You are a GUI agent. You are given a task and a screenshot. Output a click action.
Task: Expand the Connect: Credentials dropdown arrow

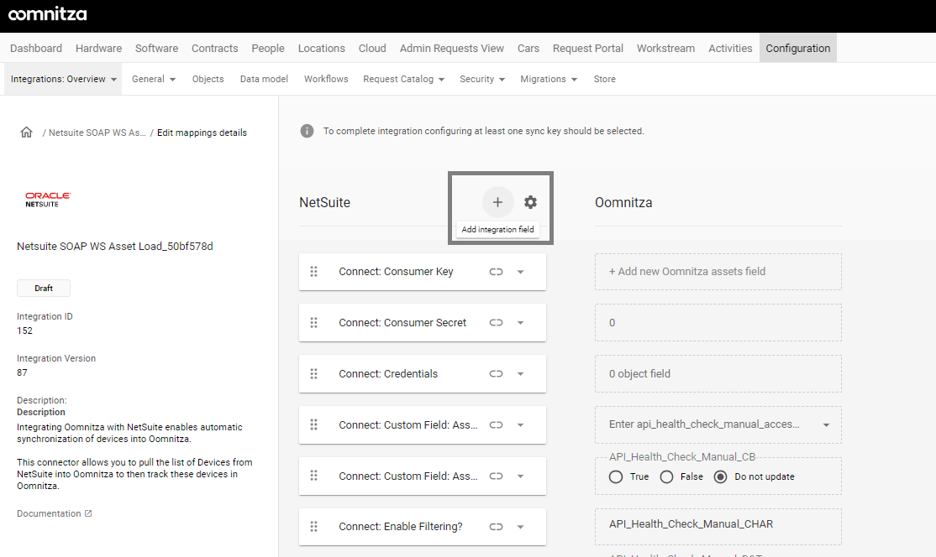520,374
